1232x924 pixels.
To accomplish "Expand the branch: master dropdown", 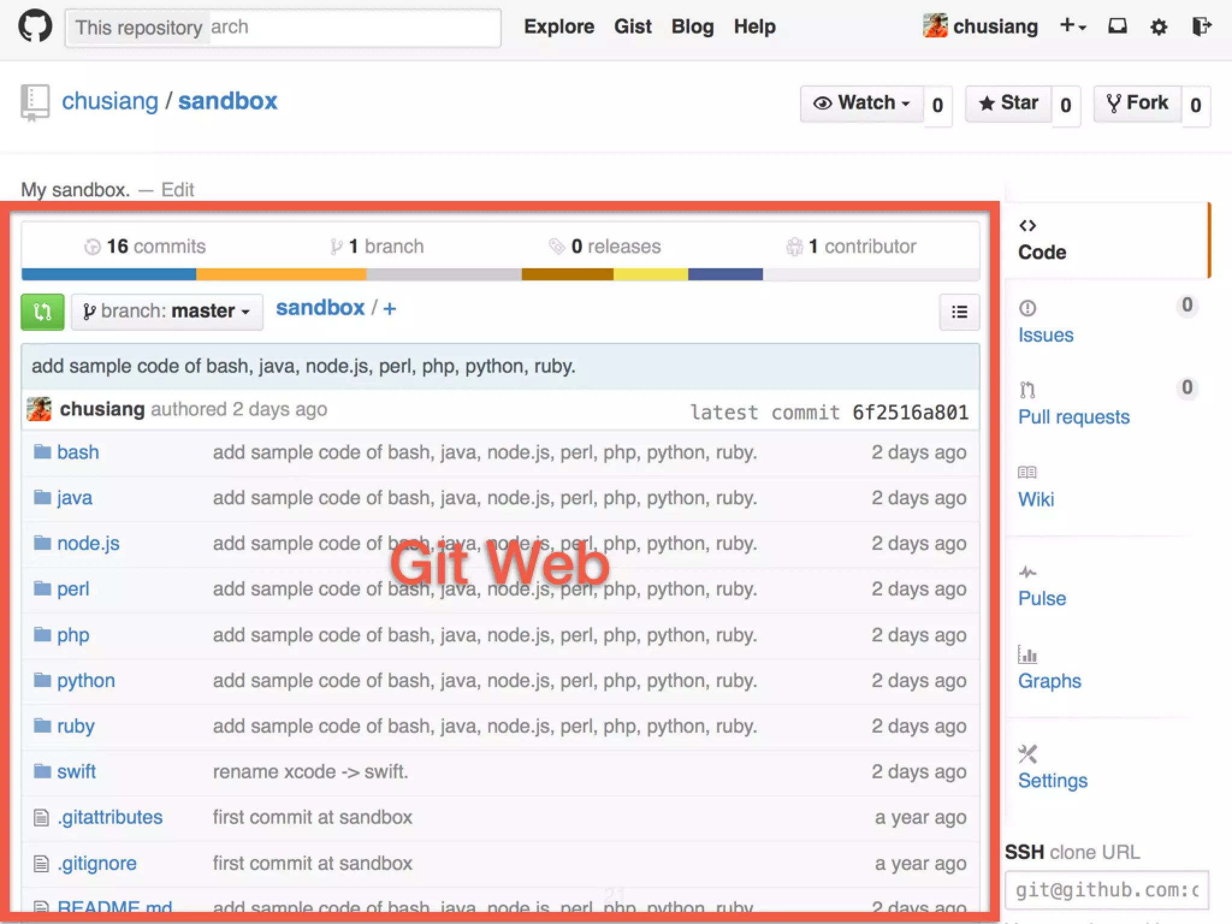I will [167, 312].
